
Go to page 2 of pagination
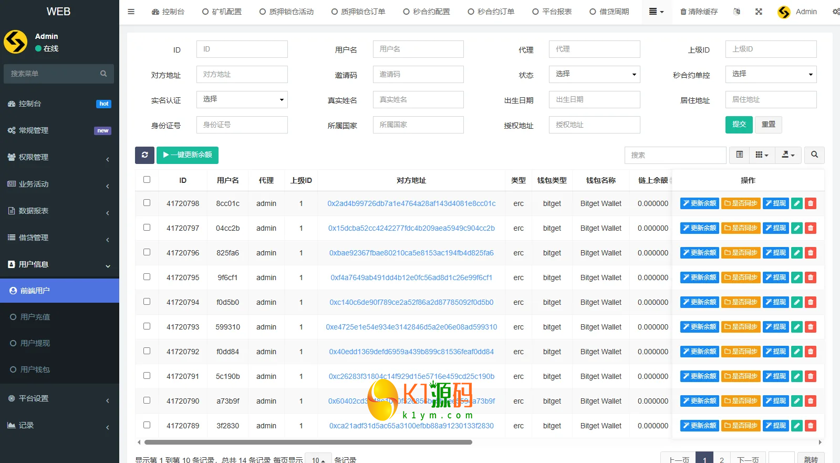[722, 460]
